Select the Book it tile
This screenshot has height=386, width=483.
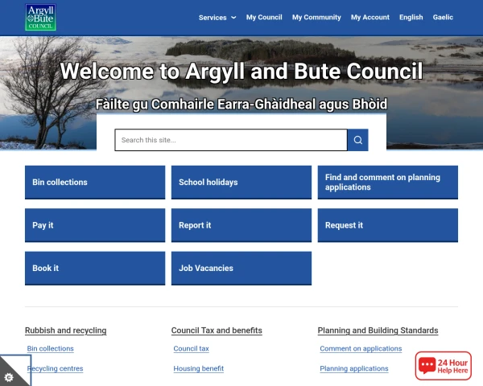click(x=95, y=268)
